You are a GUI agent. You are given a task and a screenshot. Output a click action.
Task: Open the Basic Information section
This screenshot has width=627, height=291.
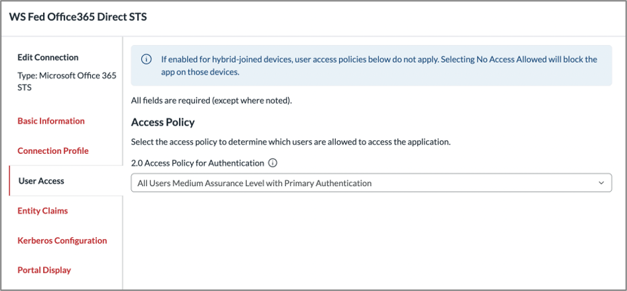(51, 121)
